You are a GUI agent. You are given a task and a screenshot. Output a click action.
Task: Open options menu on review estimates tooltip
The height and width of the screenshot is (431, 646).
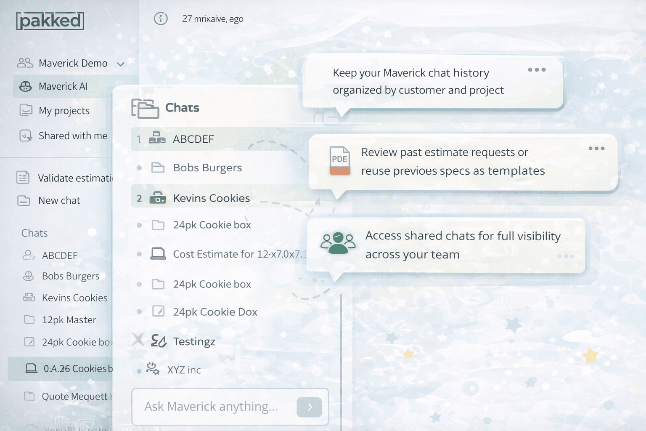(596, 149)
